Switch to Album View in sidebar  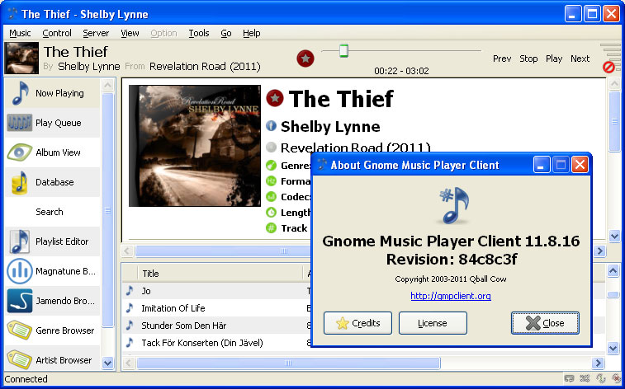[x=52, y=152]
